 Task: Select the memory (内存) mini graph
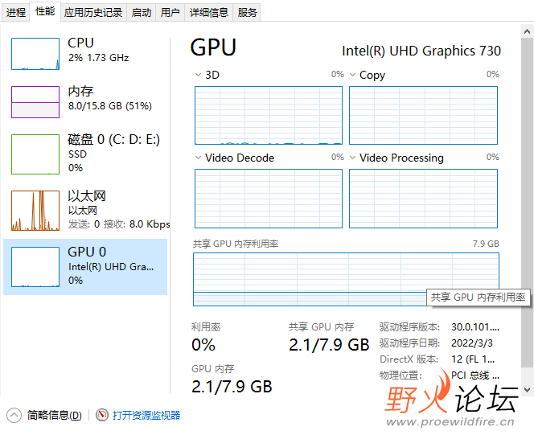[35, 102]
